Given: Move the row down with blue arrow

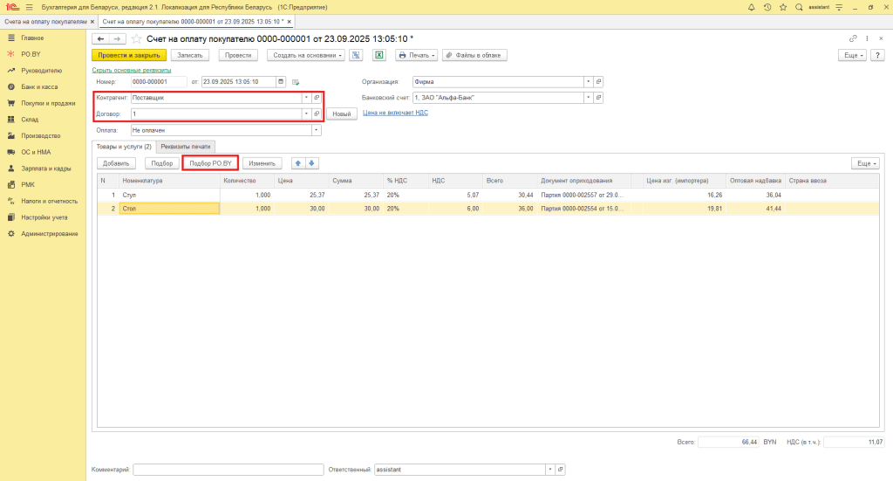Looking at the screenshot, I should pyautogui.click(x=311, y=163).
